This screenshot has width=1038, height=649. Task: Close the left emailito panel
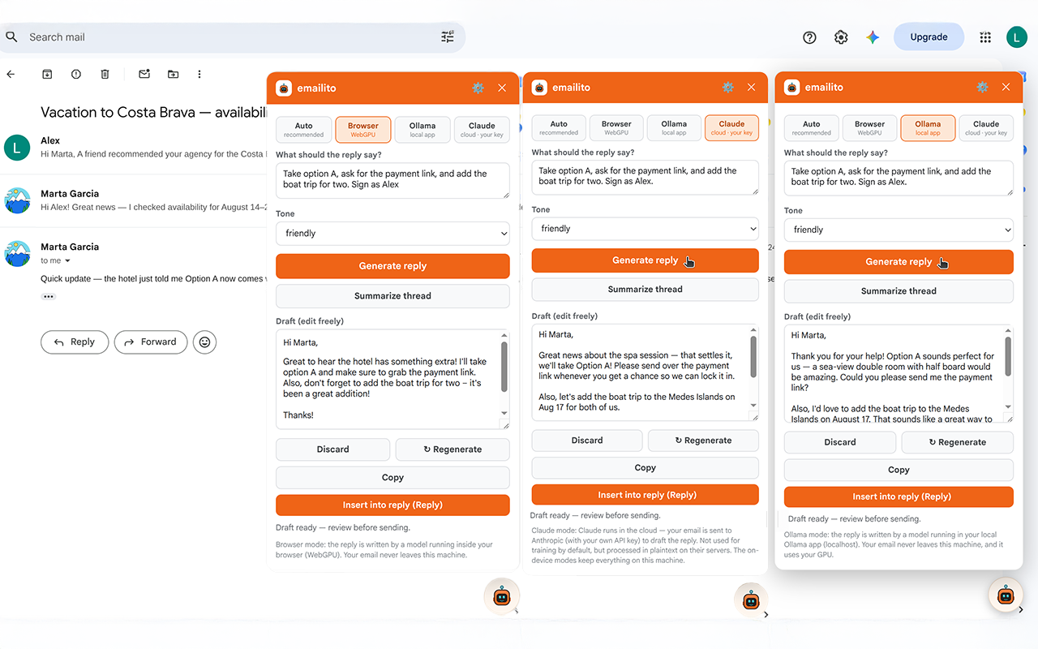pyautogui.click(x=502, y=88)
